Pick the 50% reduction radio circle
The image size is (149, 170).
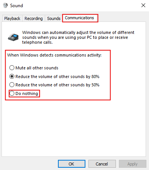tap(12, 85)
